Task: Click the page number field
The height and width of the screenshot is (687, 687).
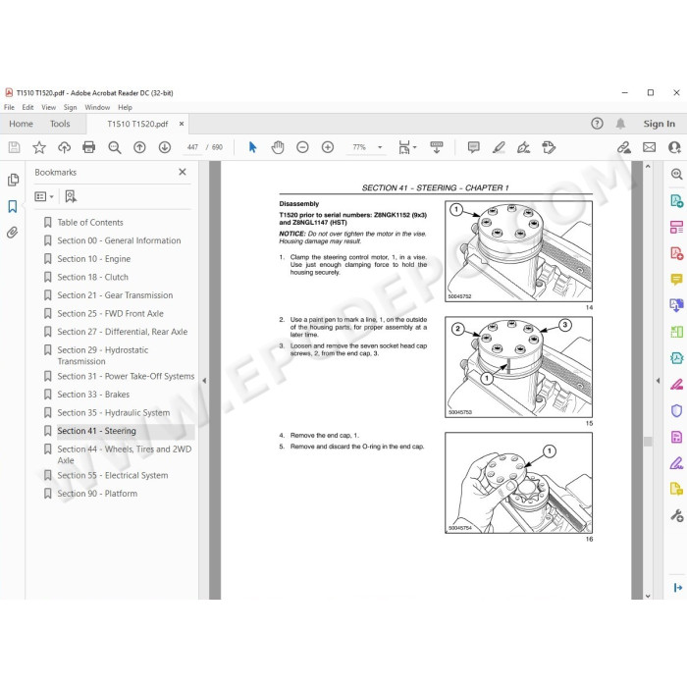Action: pos(192,147)
